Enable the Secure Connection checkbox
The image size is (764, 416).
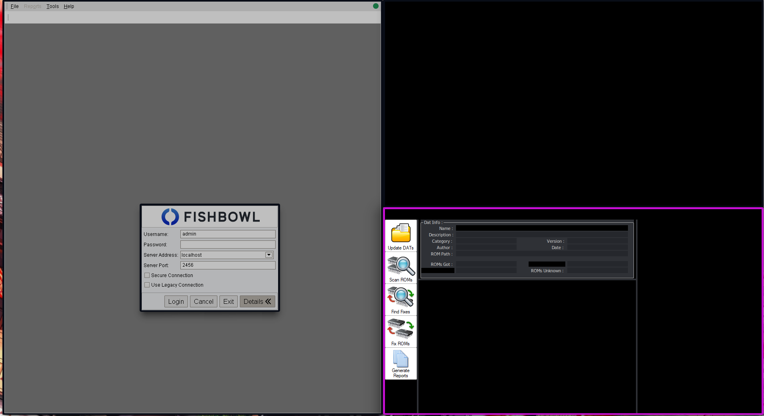tap(147, 275)
